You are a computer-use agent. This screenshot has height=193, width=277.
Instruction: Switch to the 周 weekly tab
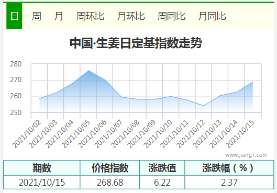pos(36,16)
